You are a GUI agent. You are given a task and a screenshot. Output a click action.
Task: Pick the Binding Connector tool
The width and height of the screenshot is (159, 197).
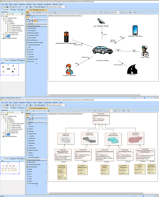click(33, 59)
